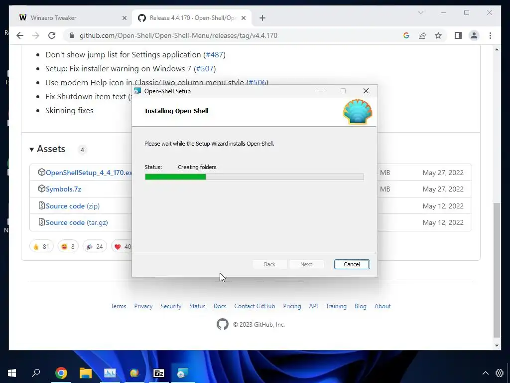Screen dimensions: 510x383
Task: Open the tab search chevron
Action: 420,12
